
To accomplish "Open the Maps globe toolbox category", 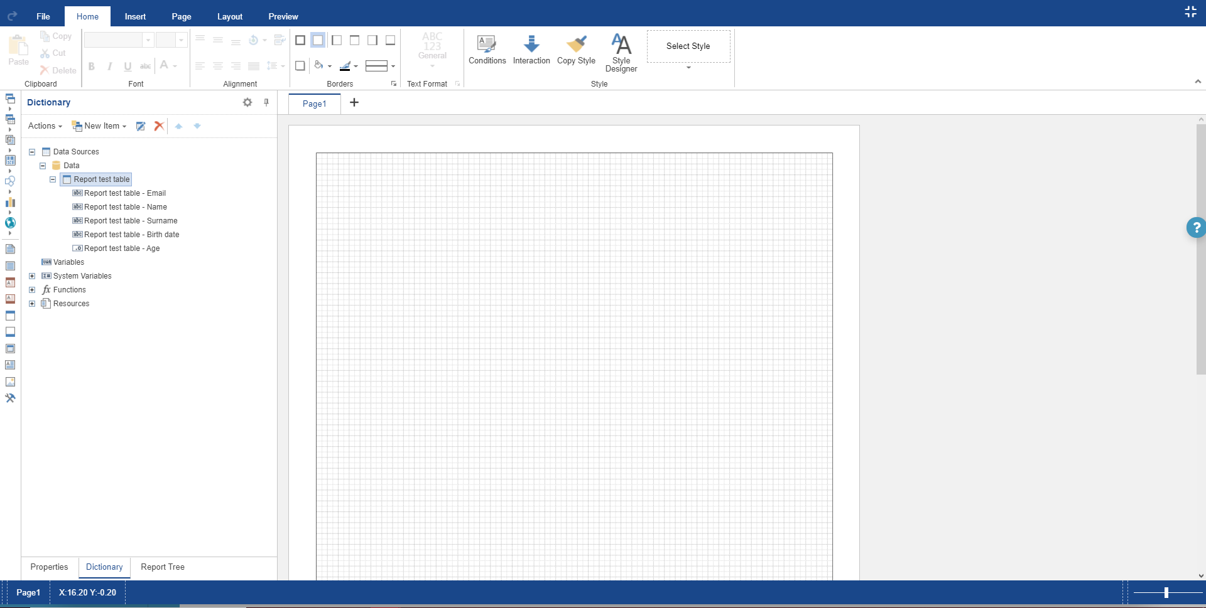I will pyautogui.click(x=10, y=223).
